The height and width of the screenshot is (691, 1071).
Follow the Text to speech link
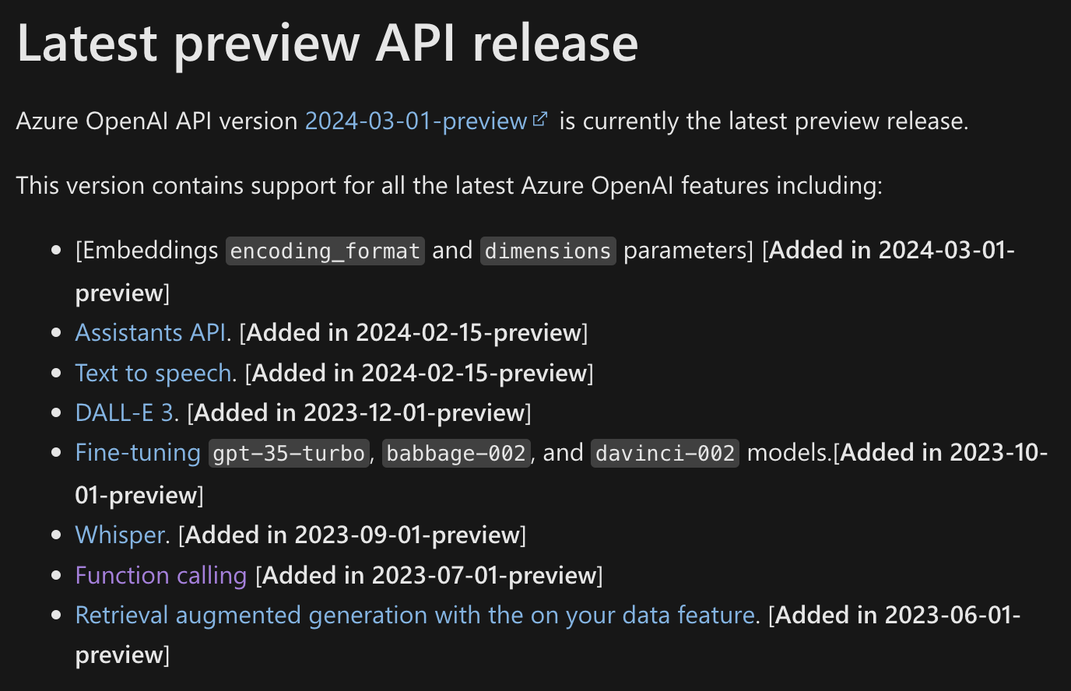(x=153, y=374)
